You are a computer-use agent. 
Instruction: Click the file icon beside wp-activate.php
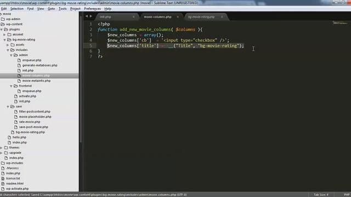pos(3,189)
